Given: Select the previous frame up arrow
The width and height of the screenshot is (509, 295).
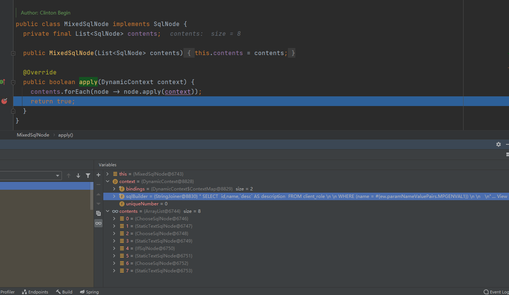Looking at the screenshot, I should pyautogui.click(x=69, y=176).
